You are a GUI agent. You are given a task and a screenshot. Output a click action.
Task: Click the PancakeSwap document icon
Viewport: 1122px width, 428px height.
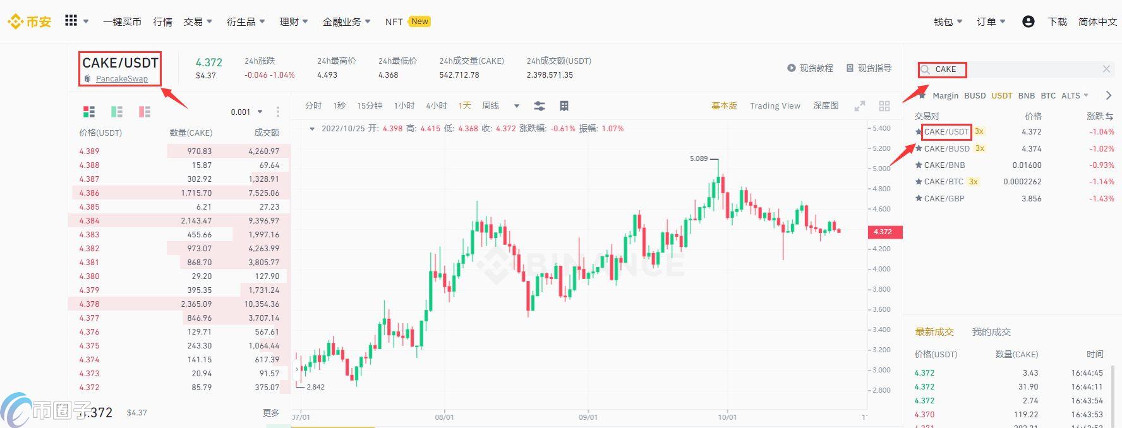click(88, 79)
